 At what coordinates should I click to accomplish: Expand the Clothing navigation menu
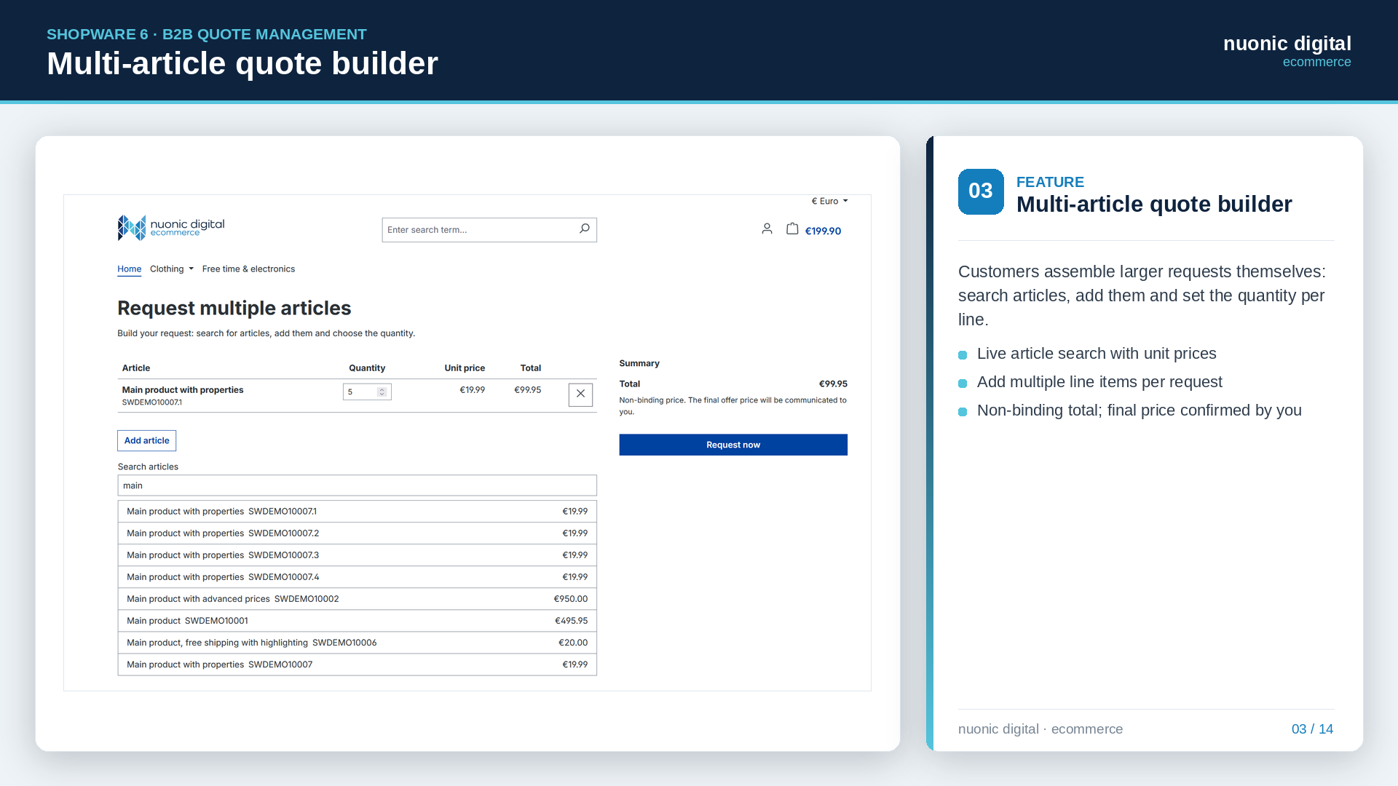click(172, 269)
